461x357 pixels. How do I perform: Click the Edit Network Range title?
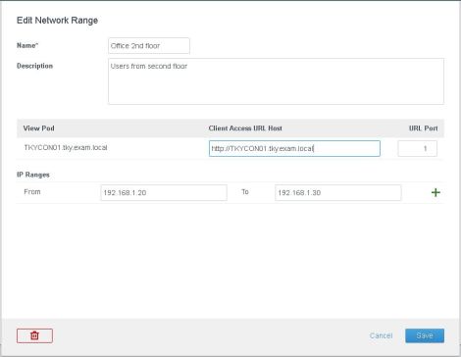coord(57,21)
